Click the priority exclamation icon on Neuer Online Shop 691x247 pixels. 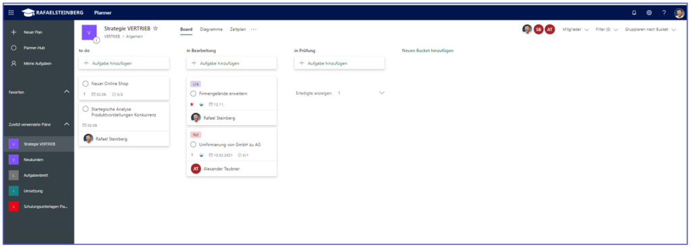pyautogui.click(x=84, y=94)
